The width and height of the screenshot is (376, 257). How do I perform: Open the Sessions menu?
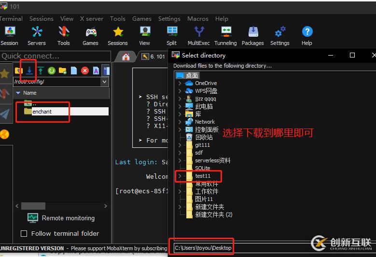pyautogui.click(x=41, y=19)
